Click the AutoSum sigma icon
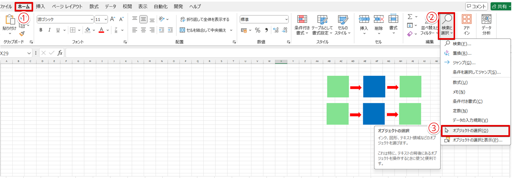Screen dimensions: 512x178 coord(410,17)
